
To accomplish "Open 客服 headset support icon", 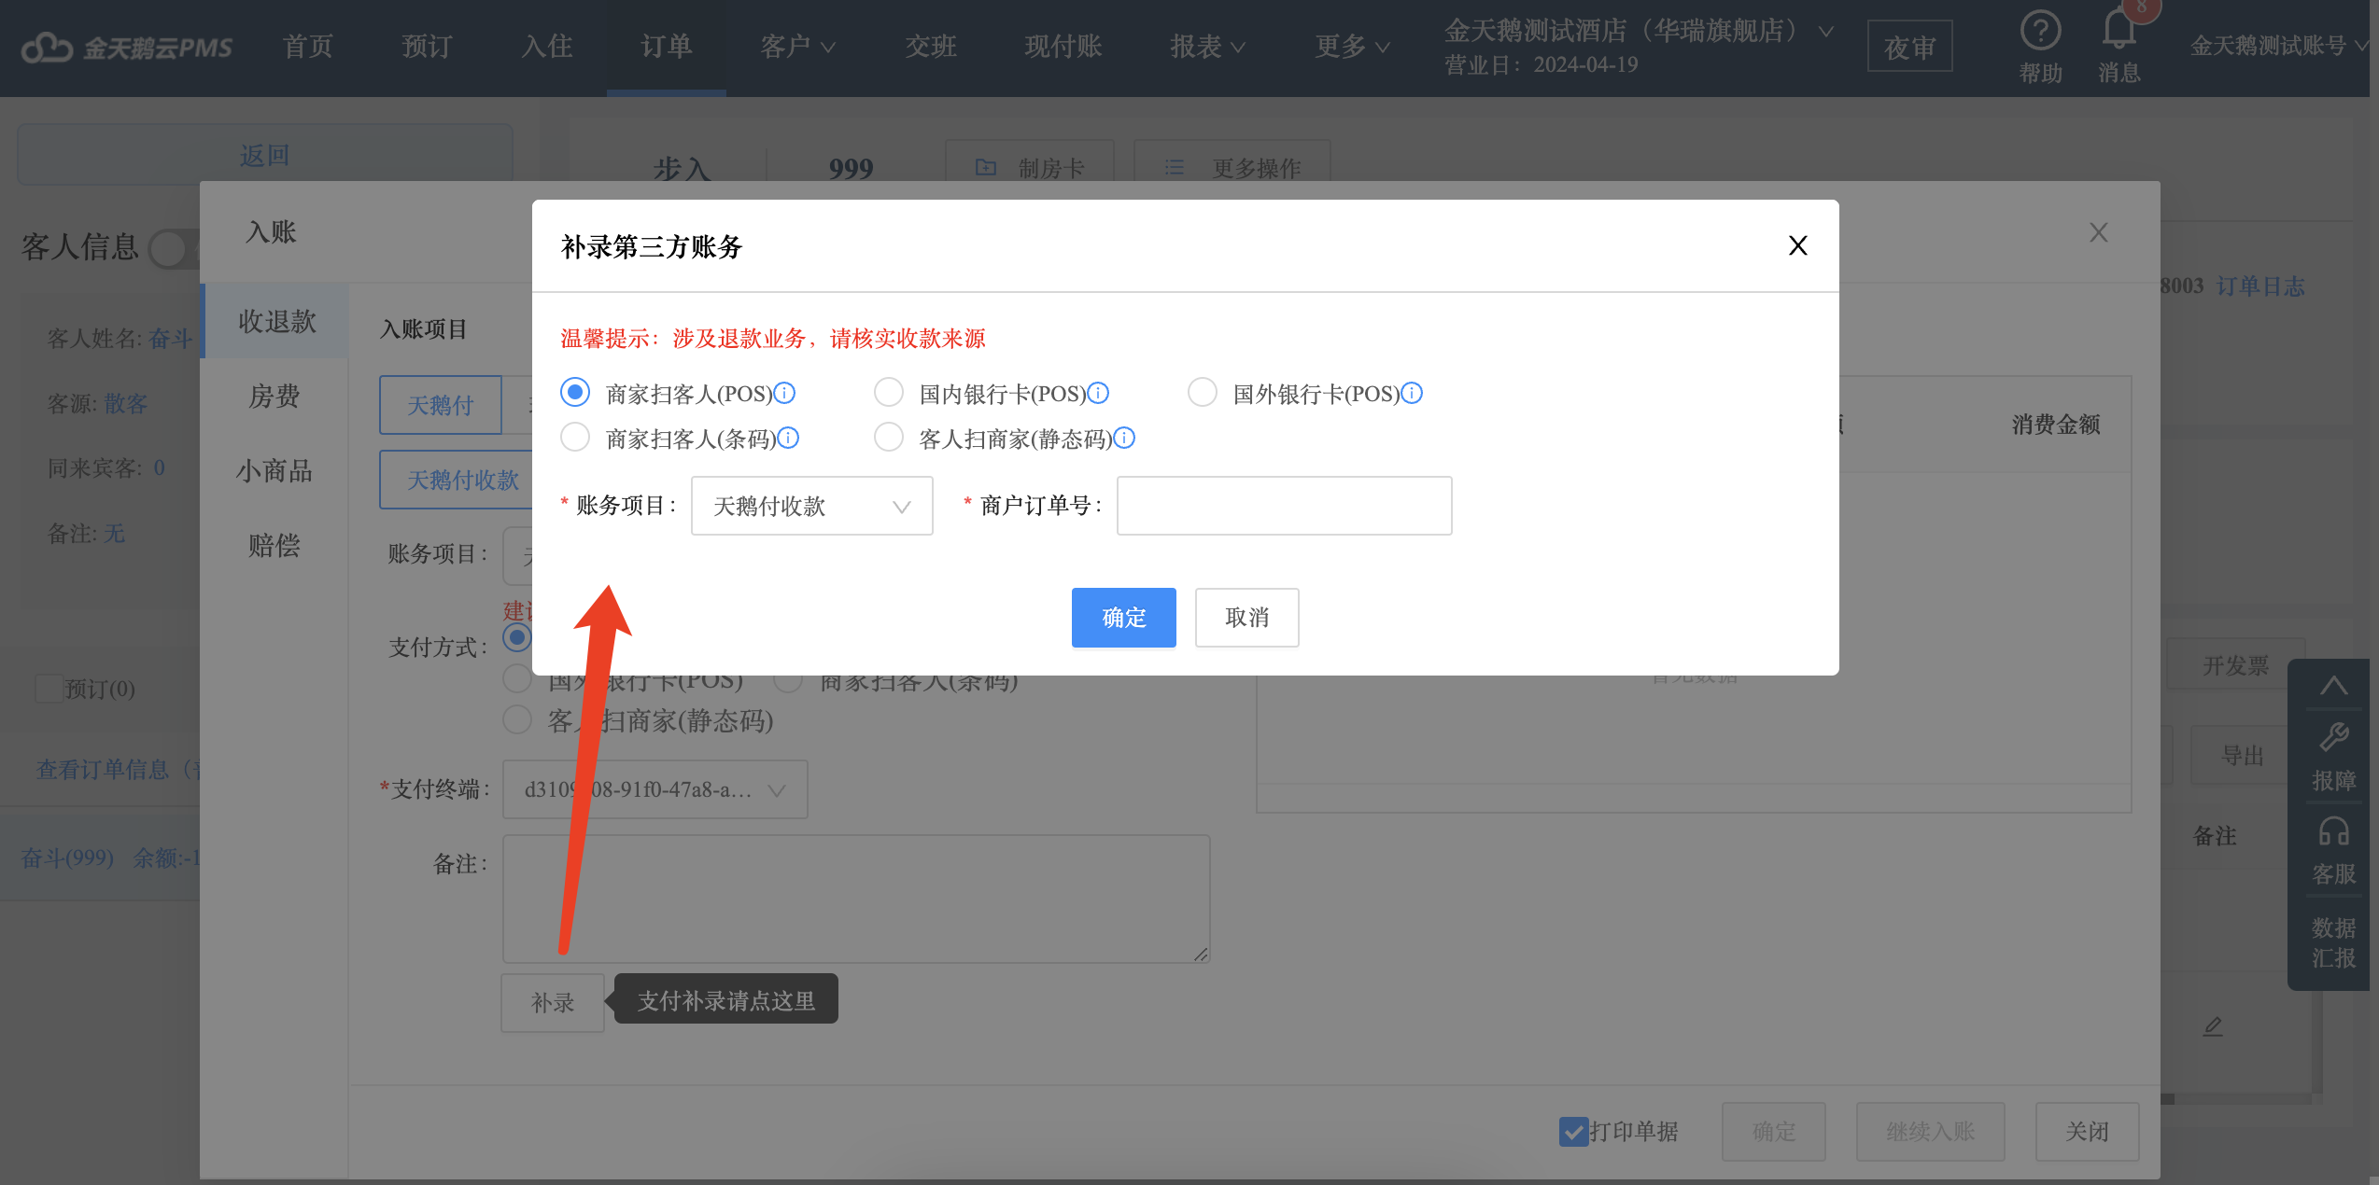I will (x=2333, y=831).
